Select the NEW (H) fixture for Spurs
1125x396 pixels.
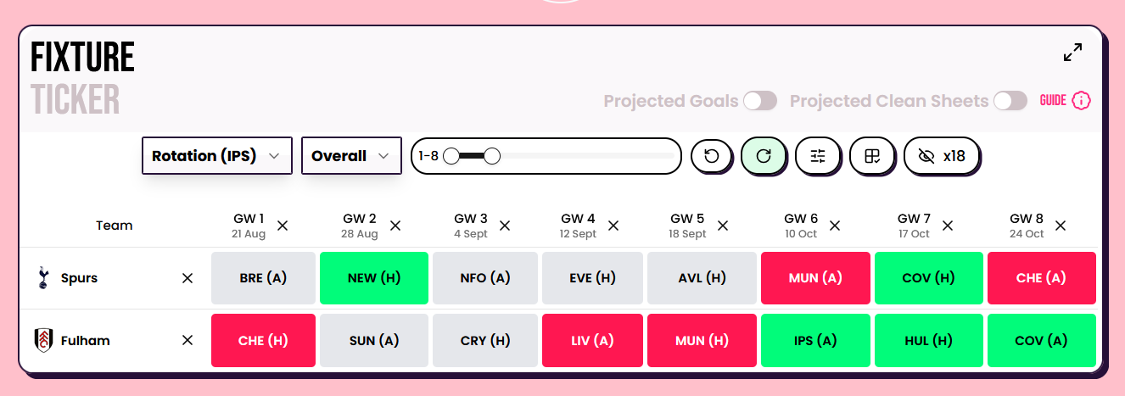click(x=374, y=278)
